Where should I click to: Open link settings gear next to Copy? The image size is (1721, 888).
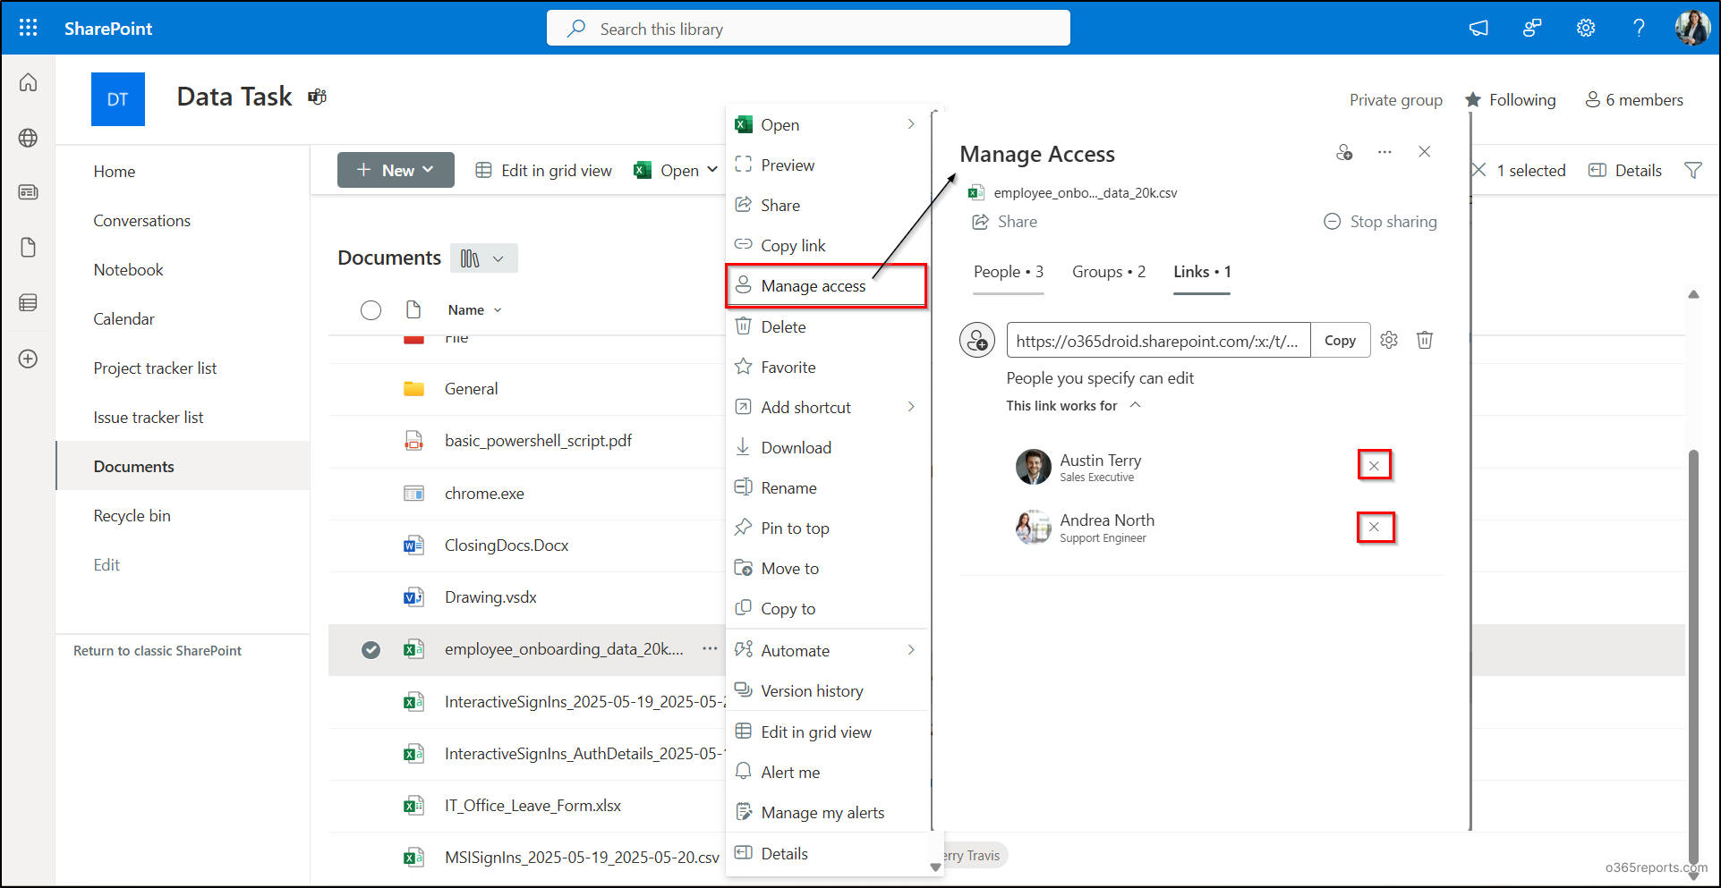click(x=1389, y=340)
